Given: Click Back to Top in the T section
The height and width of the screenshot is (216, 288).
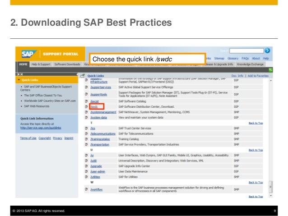Looking at the screenshot, I should 255,123.
